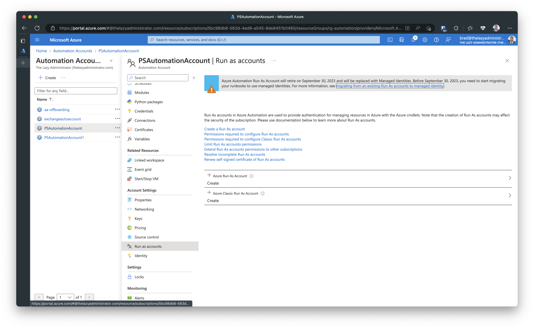
Task: Click the Filter for any field box
Action: (76, 91)
